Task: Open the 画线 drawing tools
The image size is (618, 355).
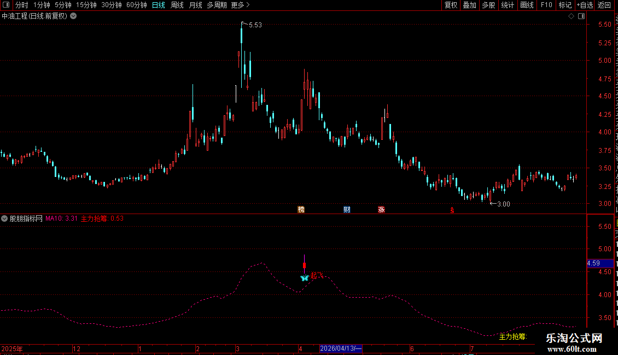Action: (527, 5)
